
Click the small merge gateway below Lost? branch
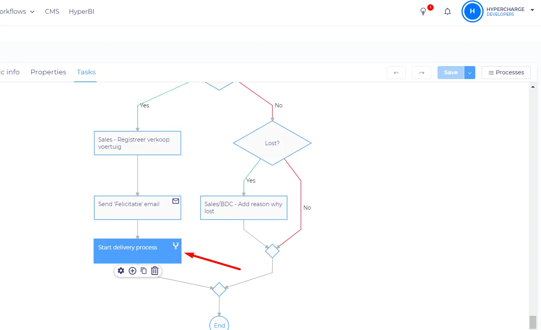tap(272, 251)
